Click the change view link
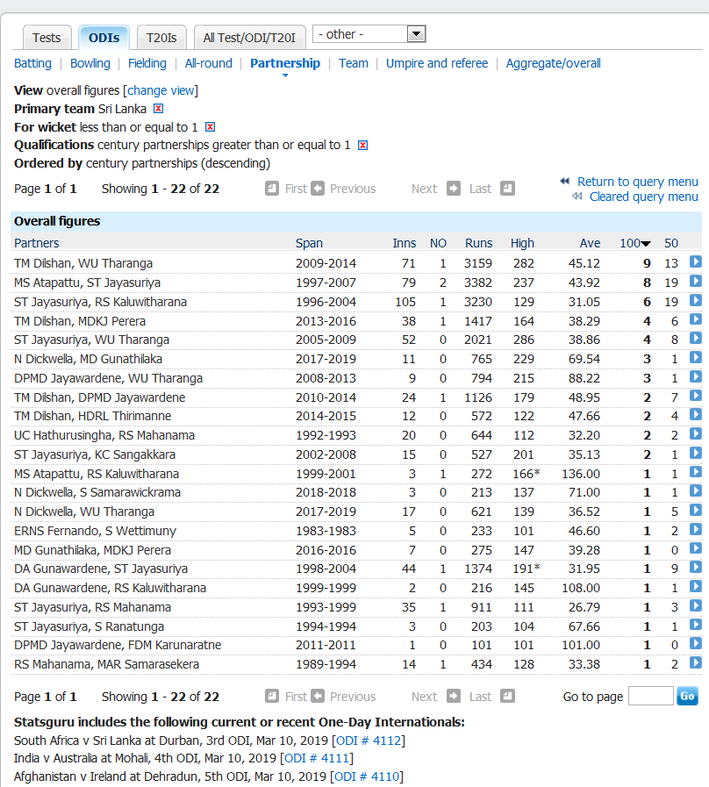 (x=161, y=90)
